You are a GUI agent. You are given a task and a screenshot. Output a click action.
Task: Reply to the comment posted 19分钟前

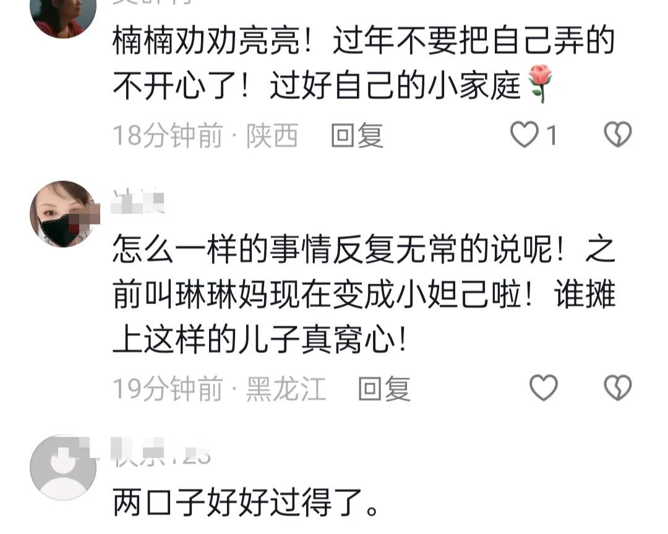tap(384, 388)
